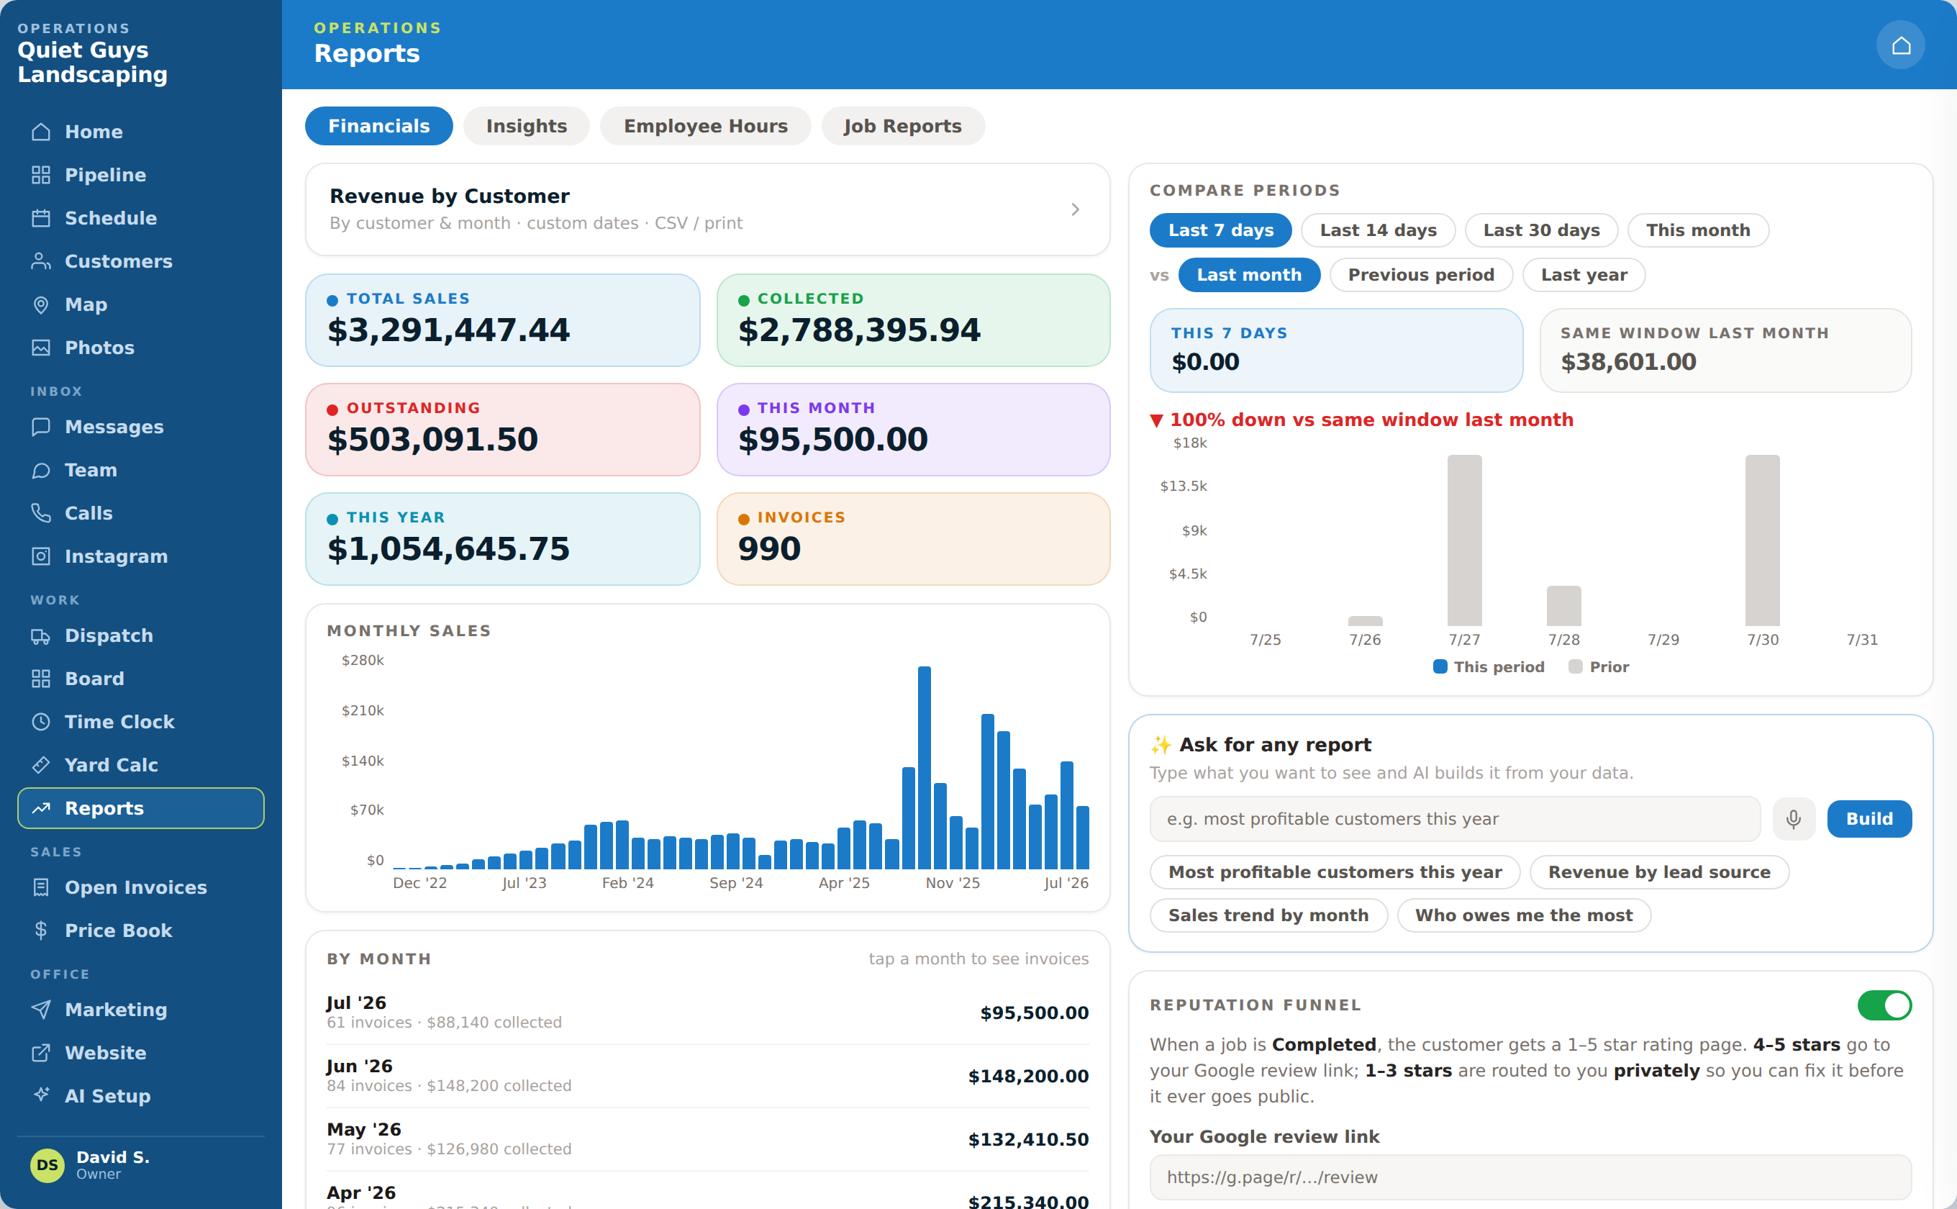Click the Prior legend swatch

1575,667
